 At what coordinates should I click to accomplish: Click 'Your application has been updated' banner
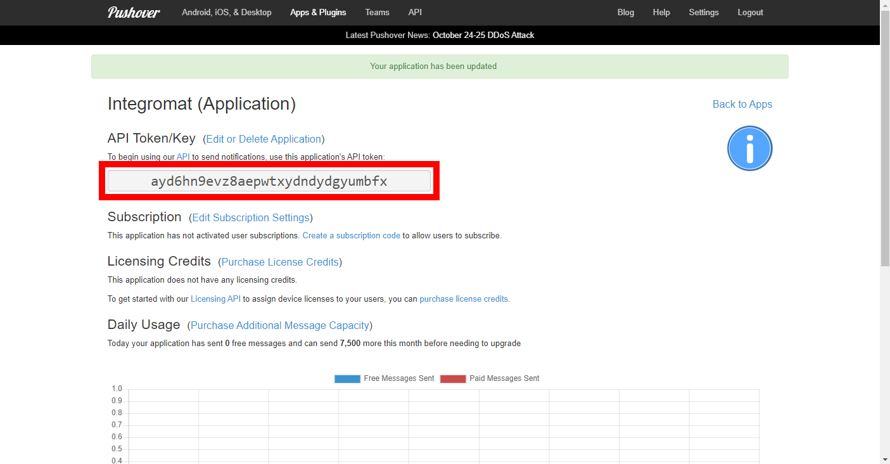point(440,67)
